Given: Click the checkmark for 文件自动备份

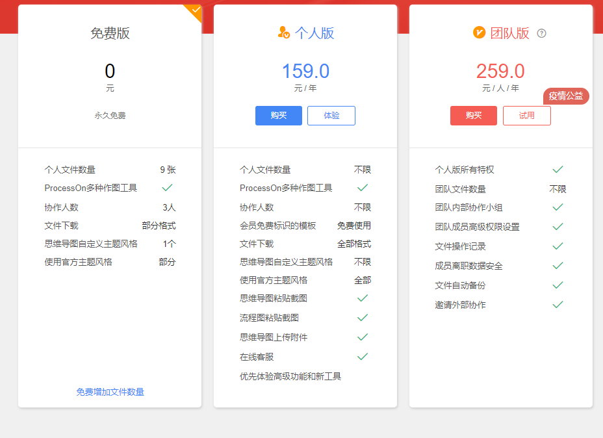Looking at the screenshot, I should pos(558,285).
